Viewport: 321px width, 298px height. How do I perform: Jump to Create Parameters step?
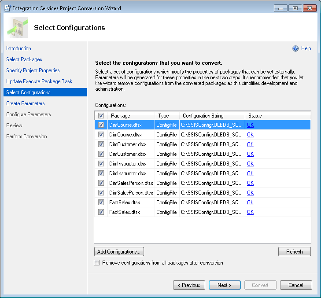[26, 103]
